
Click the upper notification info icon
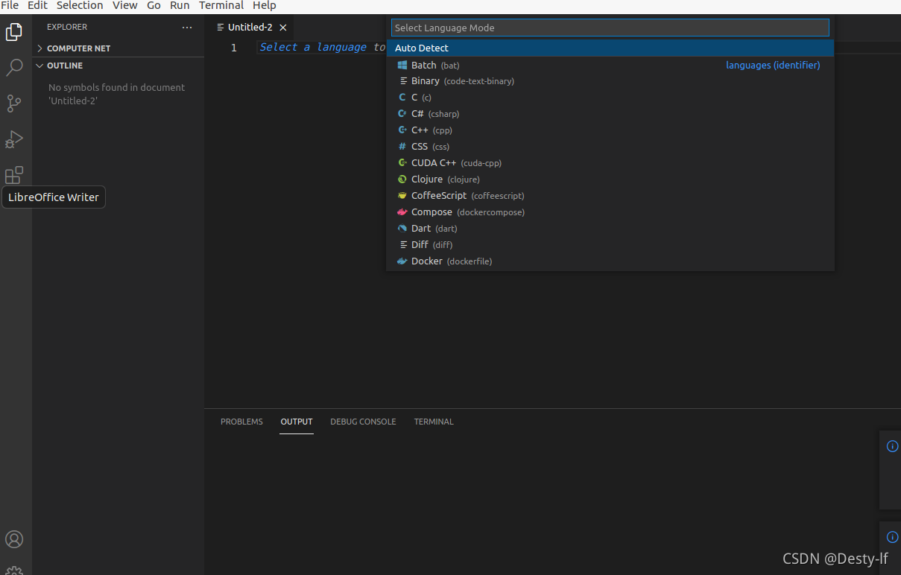click(x=892, y=446)
